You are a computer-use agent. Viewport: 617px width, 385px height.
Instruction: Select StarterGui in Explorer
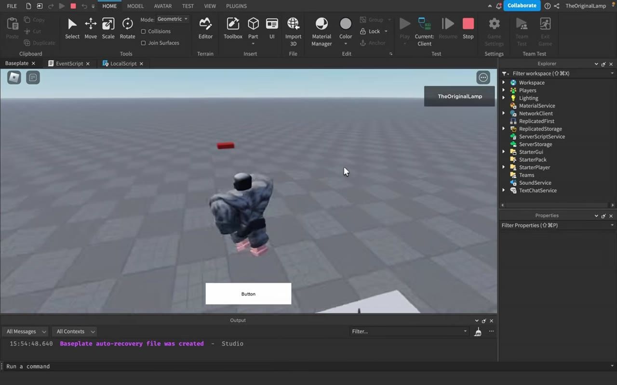[x=531, y=152]
